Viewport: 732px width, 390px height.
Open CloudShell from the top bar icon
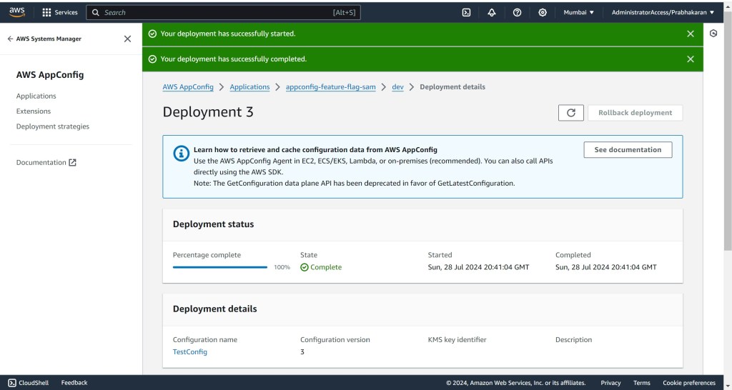466,12
